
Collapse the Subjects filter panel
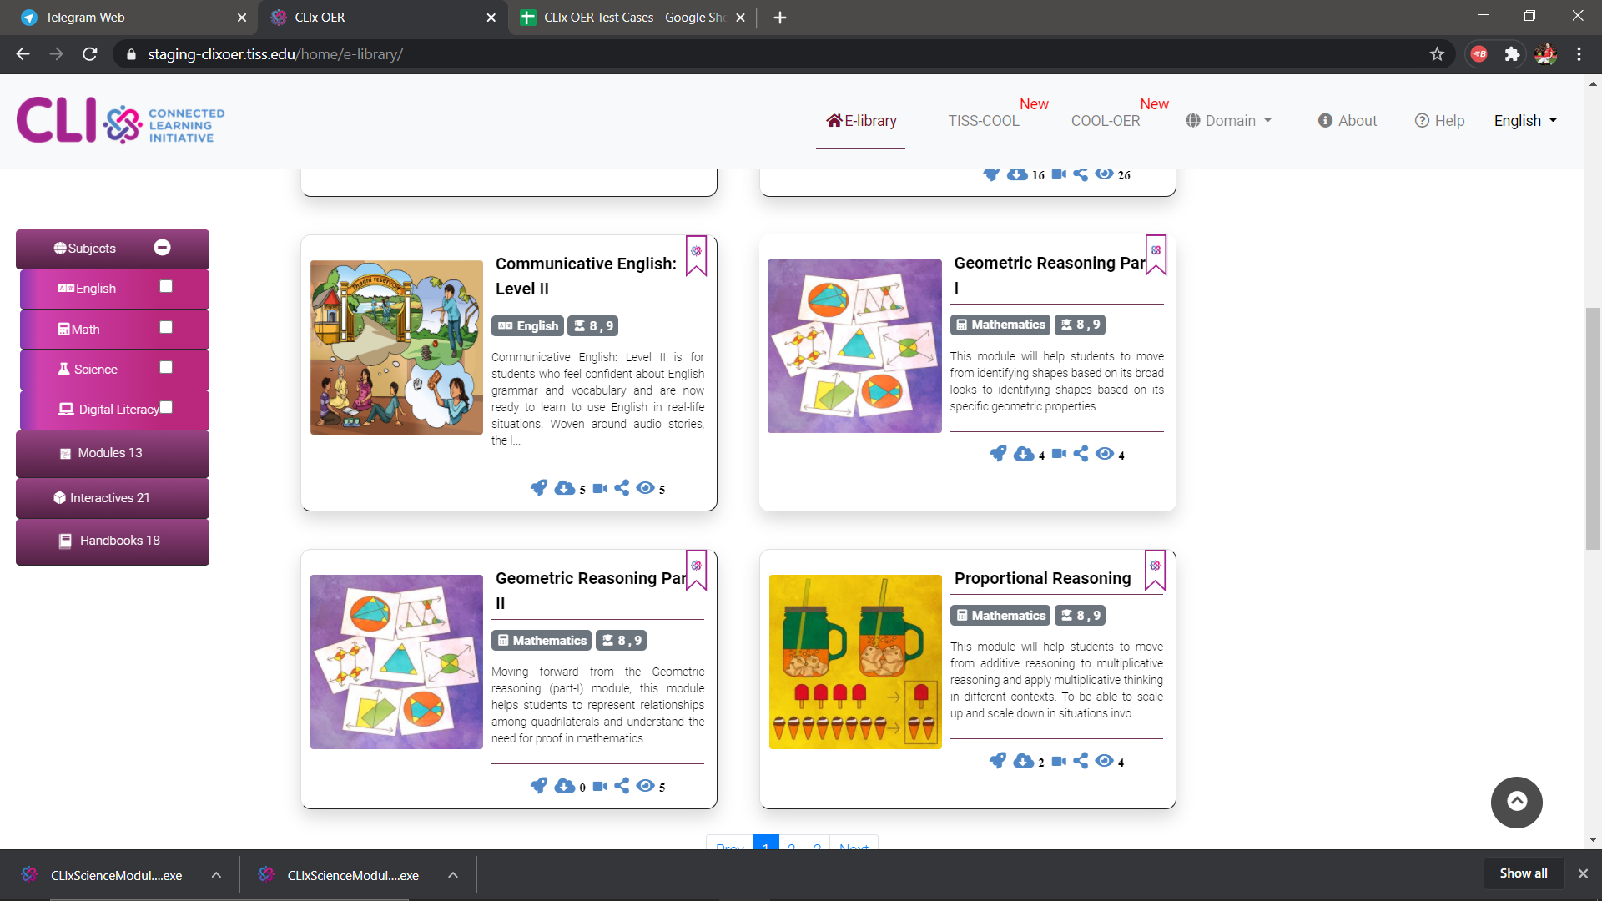coord(163,248)
